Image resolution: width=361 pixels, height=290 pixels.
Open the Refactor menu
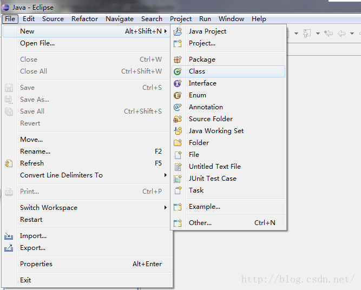tap(84, 18)
